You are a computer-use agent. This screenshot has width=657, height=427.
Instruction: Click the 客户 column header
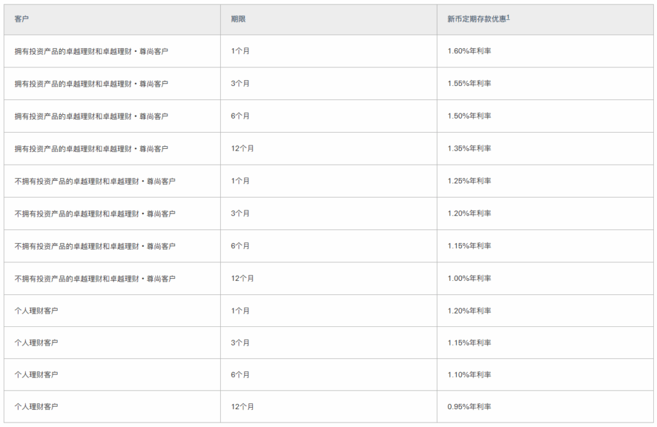coord(22,19)
